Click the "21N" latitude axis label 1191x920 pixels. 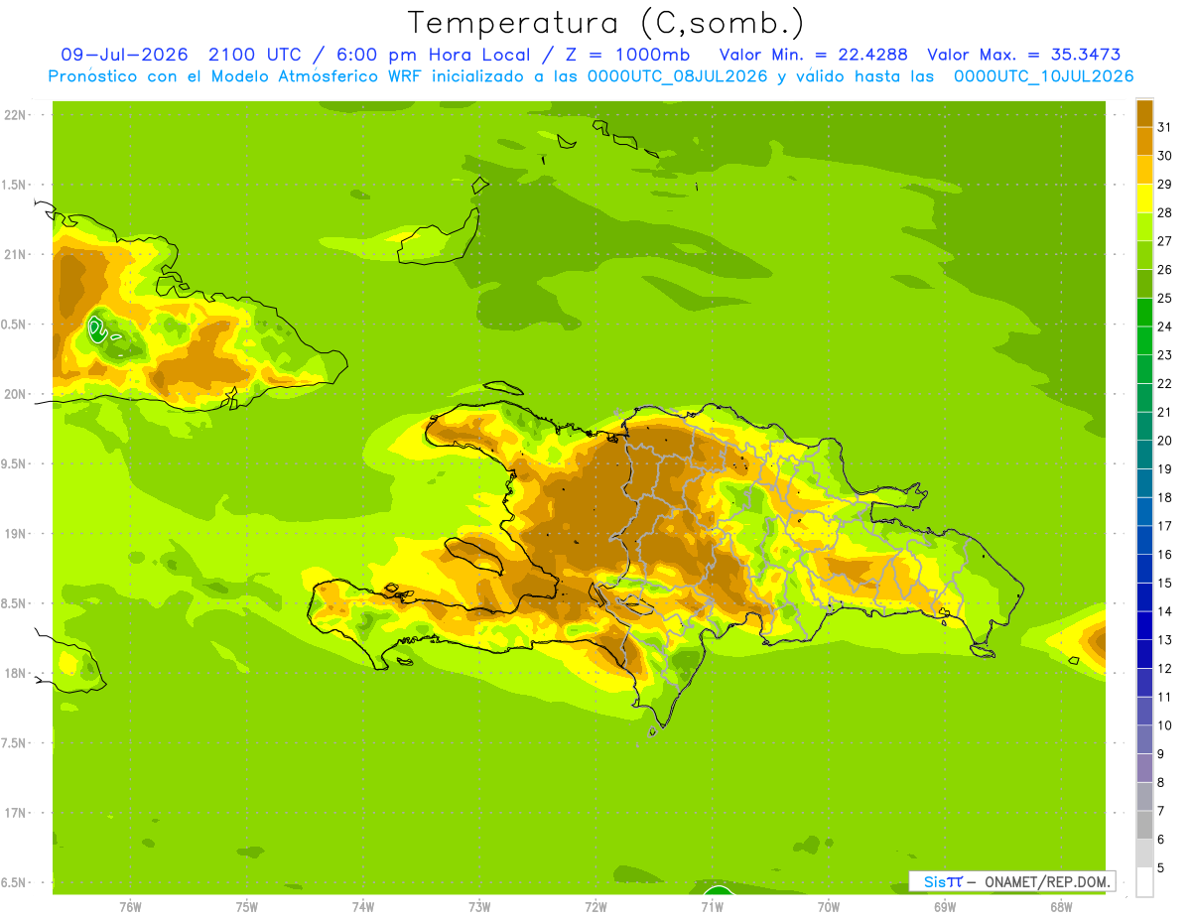click(15, 255)
